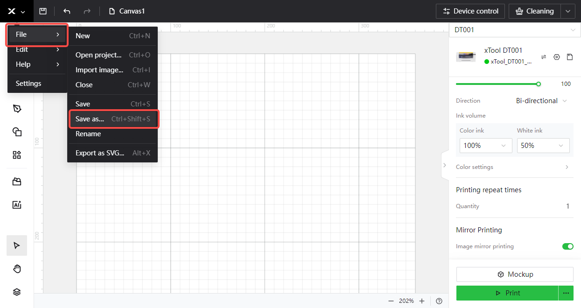Open the Help submenu
581x308 pixels.
coord(37,64)
